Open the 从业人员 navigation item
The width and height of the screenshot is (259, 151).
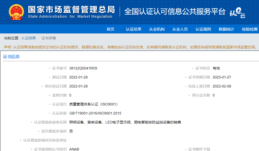point(180,29)
